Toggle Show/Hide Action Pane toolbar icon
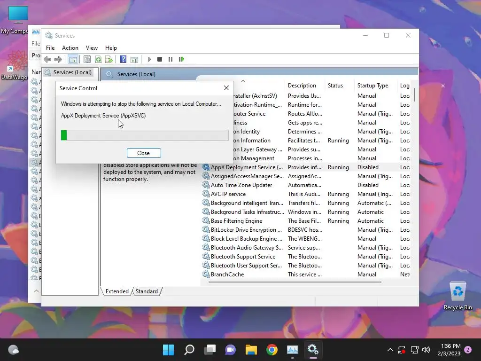The image size is (481, 361). coord(134,59)
